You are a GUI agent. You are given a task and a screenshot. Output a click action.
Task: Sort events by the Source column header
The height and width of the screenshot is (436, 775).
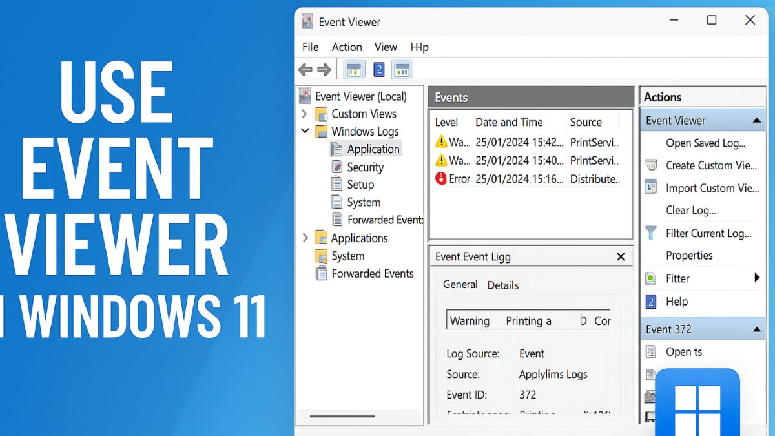tap(586, 122)
